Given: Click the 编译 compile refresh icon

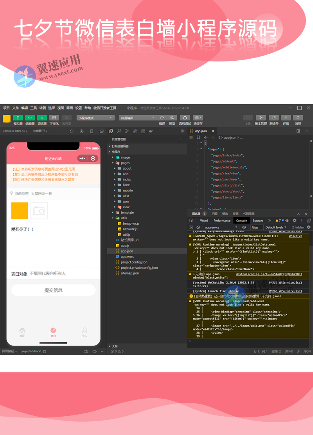Looking at the screenshot, I should coord(162,118).
